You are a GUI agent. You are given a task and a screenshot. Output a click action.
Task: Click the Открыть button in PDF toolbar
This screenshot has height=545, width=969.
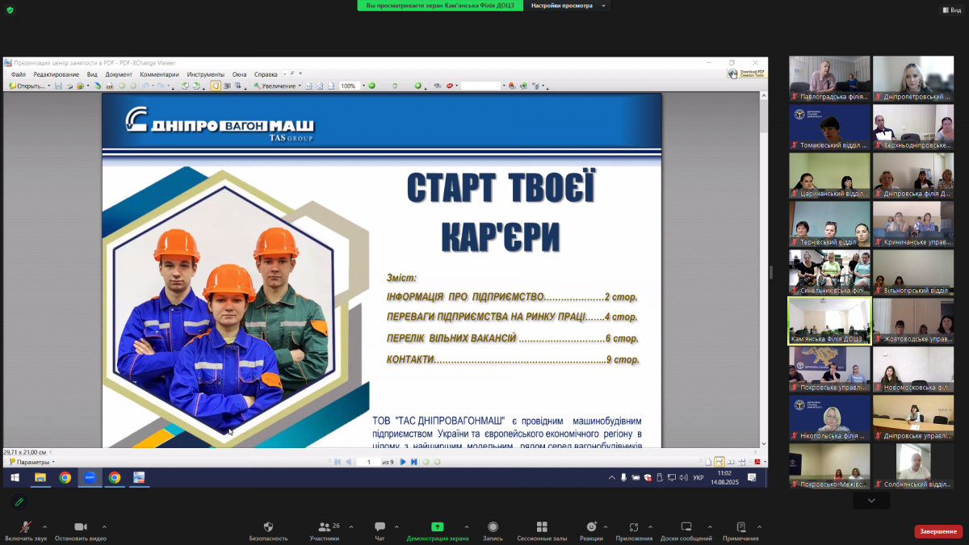(28, 86)
